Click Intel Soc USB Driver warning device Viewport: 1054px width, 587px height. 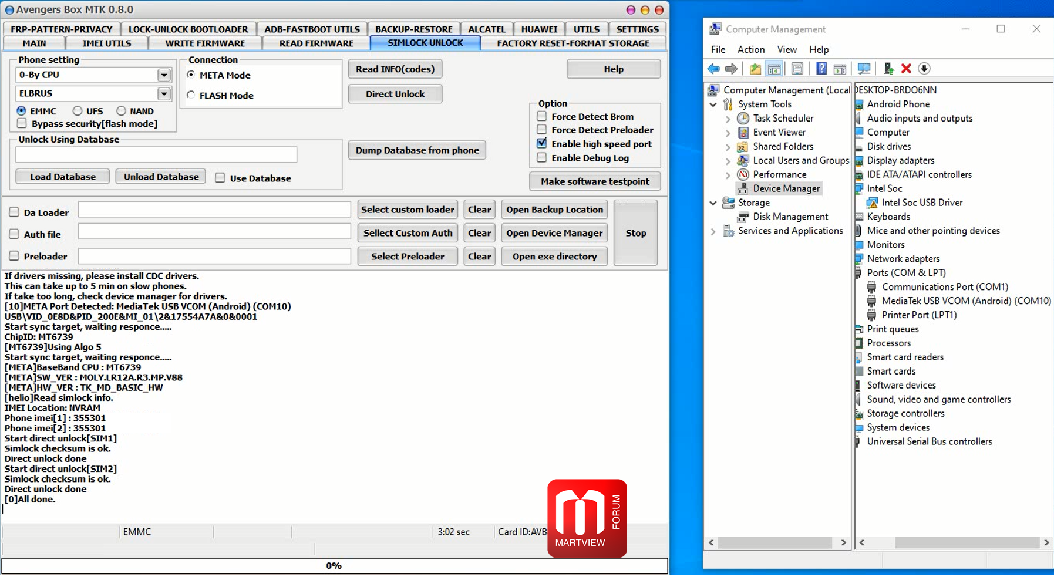[x=922, y=203]
